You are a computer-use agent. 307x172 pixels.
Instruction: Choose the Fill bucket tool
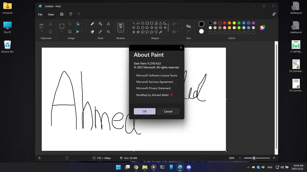pos(100,24)
